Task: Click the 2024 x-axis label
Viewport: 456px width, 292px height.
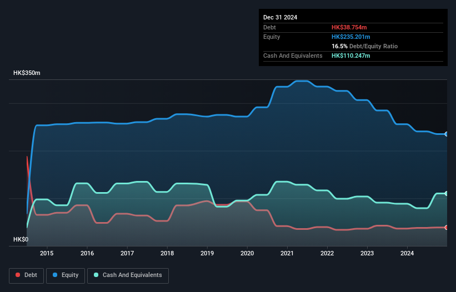Action: click(x=407, y=253)
